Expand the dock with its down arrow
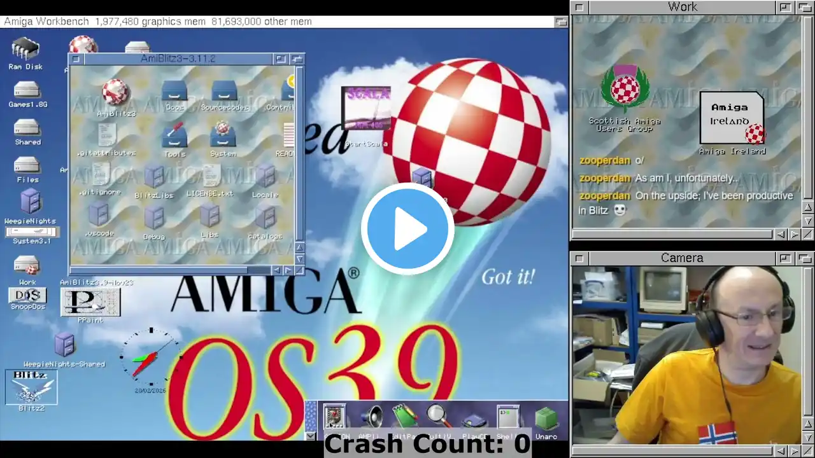Screen dimensions: 815x458 [310, 436]
